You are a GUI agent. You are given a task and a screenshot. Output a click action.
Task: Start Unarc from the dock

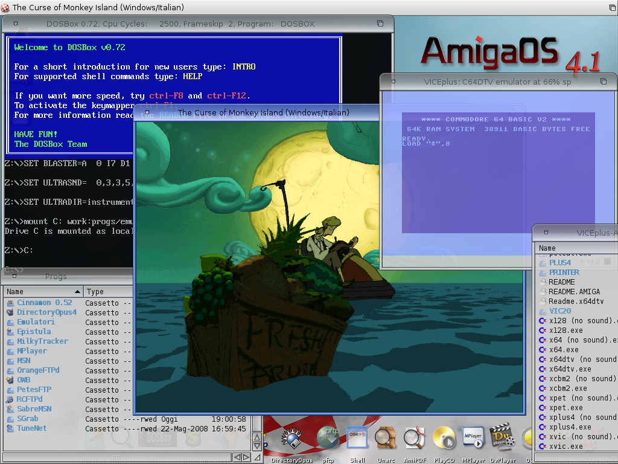[386, 440]
